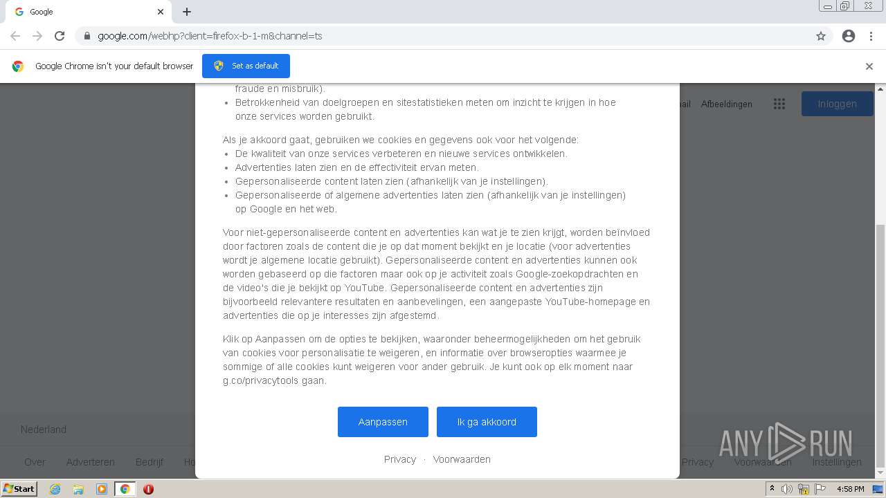Click the scrollbar up arrow
This screenshot has height=498, width=886.
[880, 89]
